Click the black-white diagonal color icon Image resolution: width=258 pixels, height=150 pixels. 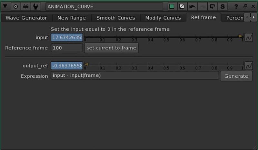point(182,6)
